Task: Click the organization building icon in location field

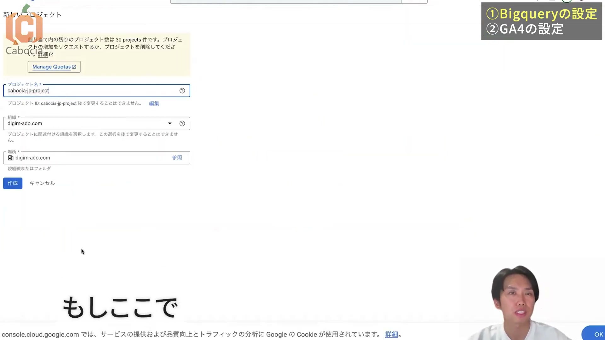Action: (11, 158)
